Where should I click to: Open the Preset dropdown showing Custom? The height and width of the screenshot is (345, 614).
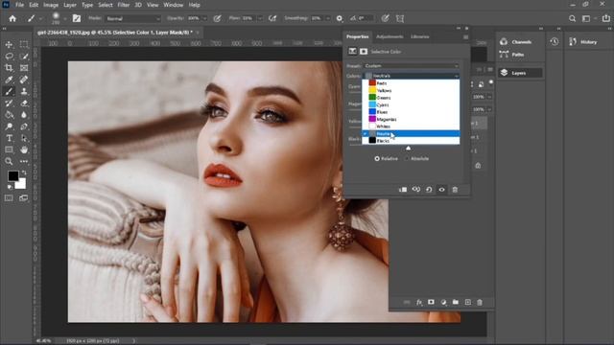(x=412, y=66)
